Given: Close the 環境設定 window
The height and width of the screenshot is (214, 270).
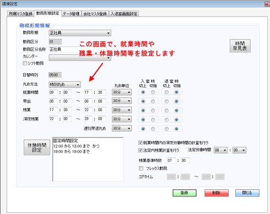Looking at the screenshot, I should (267, 4).
